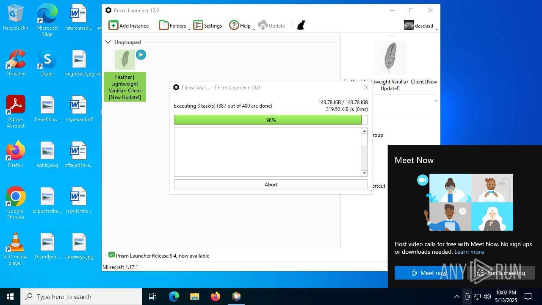Click inside the task log text area

(x=268, y=152)
